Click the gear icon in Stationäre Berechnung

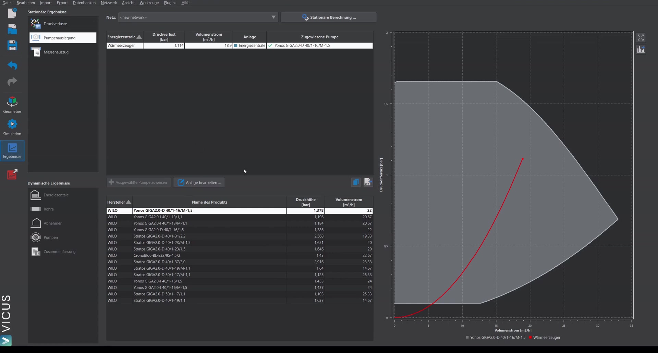[x=305, y=17]
